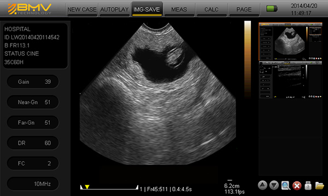The height and width of the screenshot is (196, 328).
Task: Click the 113.1fps readout
Action: click(235, 192)
